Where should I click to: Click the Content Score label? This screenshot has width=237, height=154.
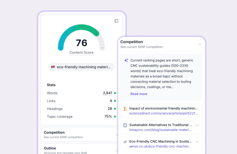81,52
